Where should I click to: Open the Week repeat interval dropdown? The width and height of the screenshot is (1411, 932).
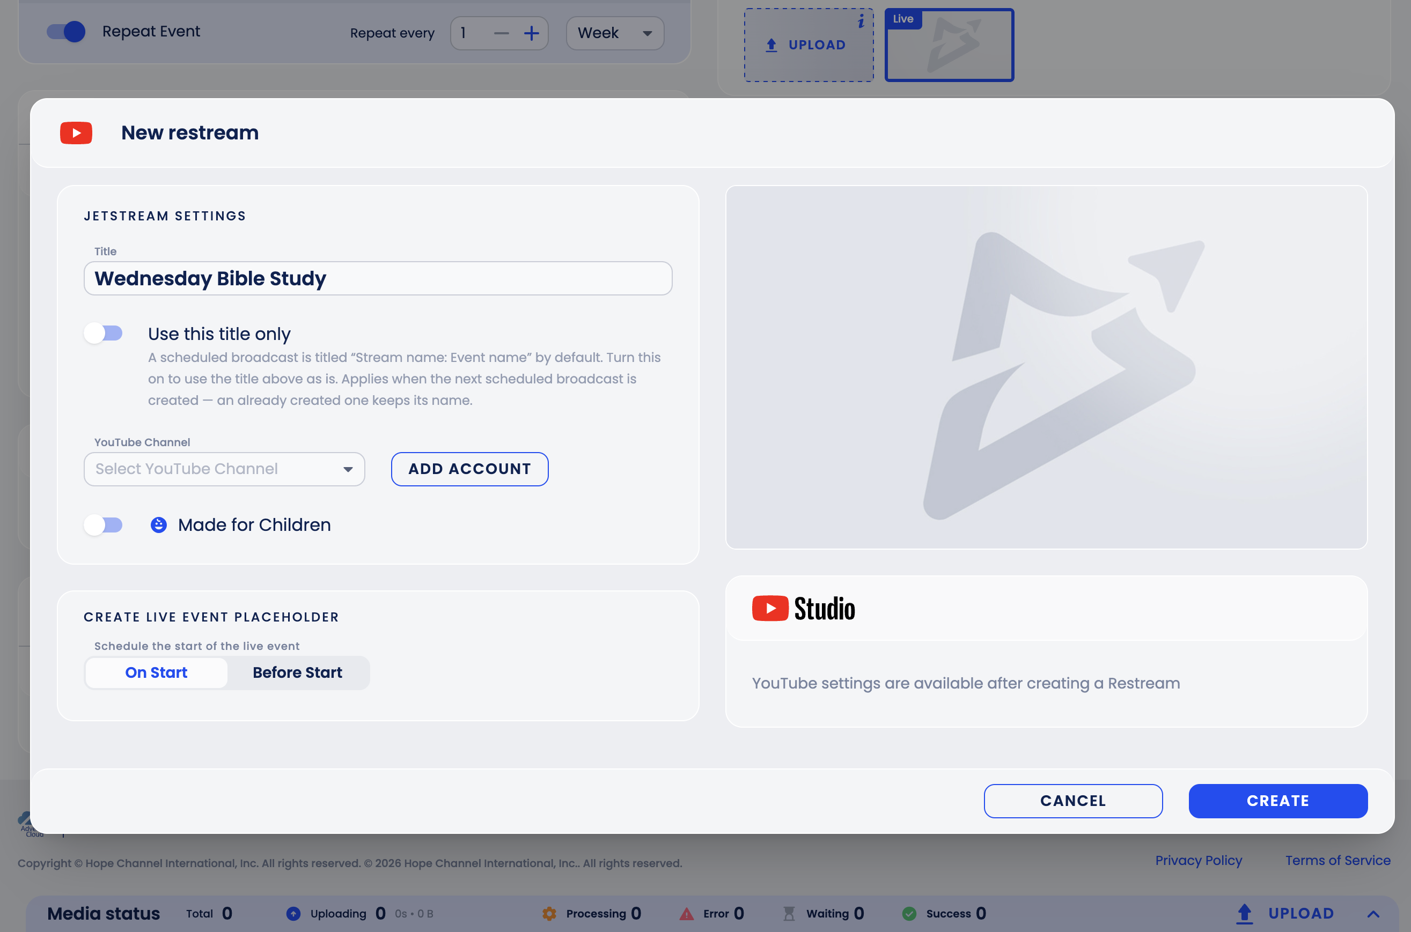click(615, 33)
